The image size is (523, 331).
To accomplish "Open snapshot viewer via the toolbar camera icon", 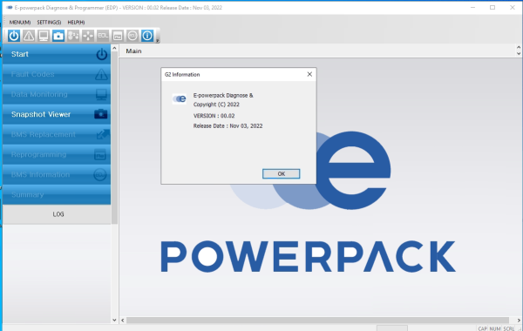I will [58, 36].
